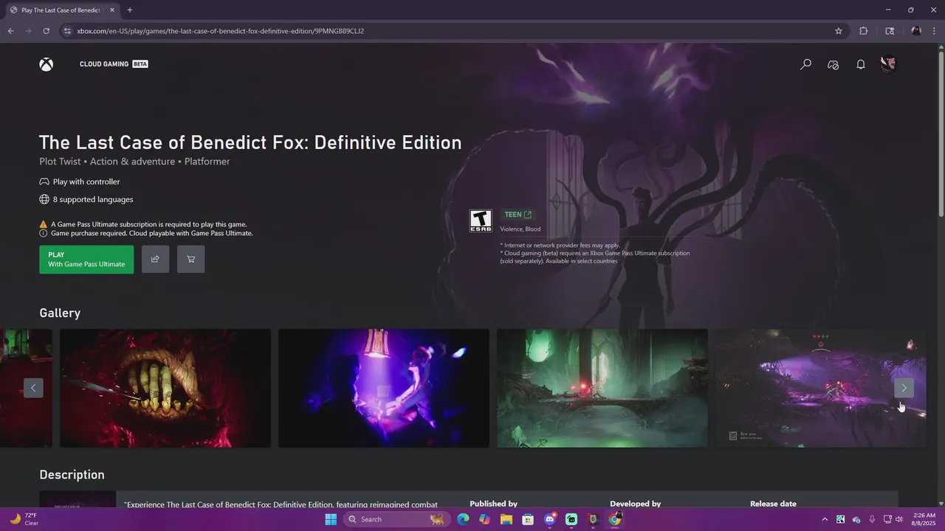945x531 pixels.
Task: Open the controller settings icon in header
Action: tap(833, 64)
